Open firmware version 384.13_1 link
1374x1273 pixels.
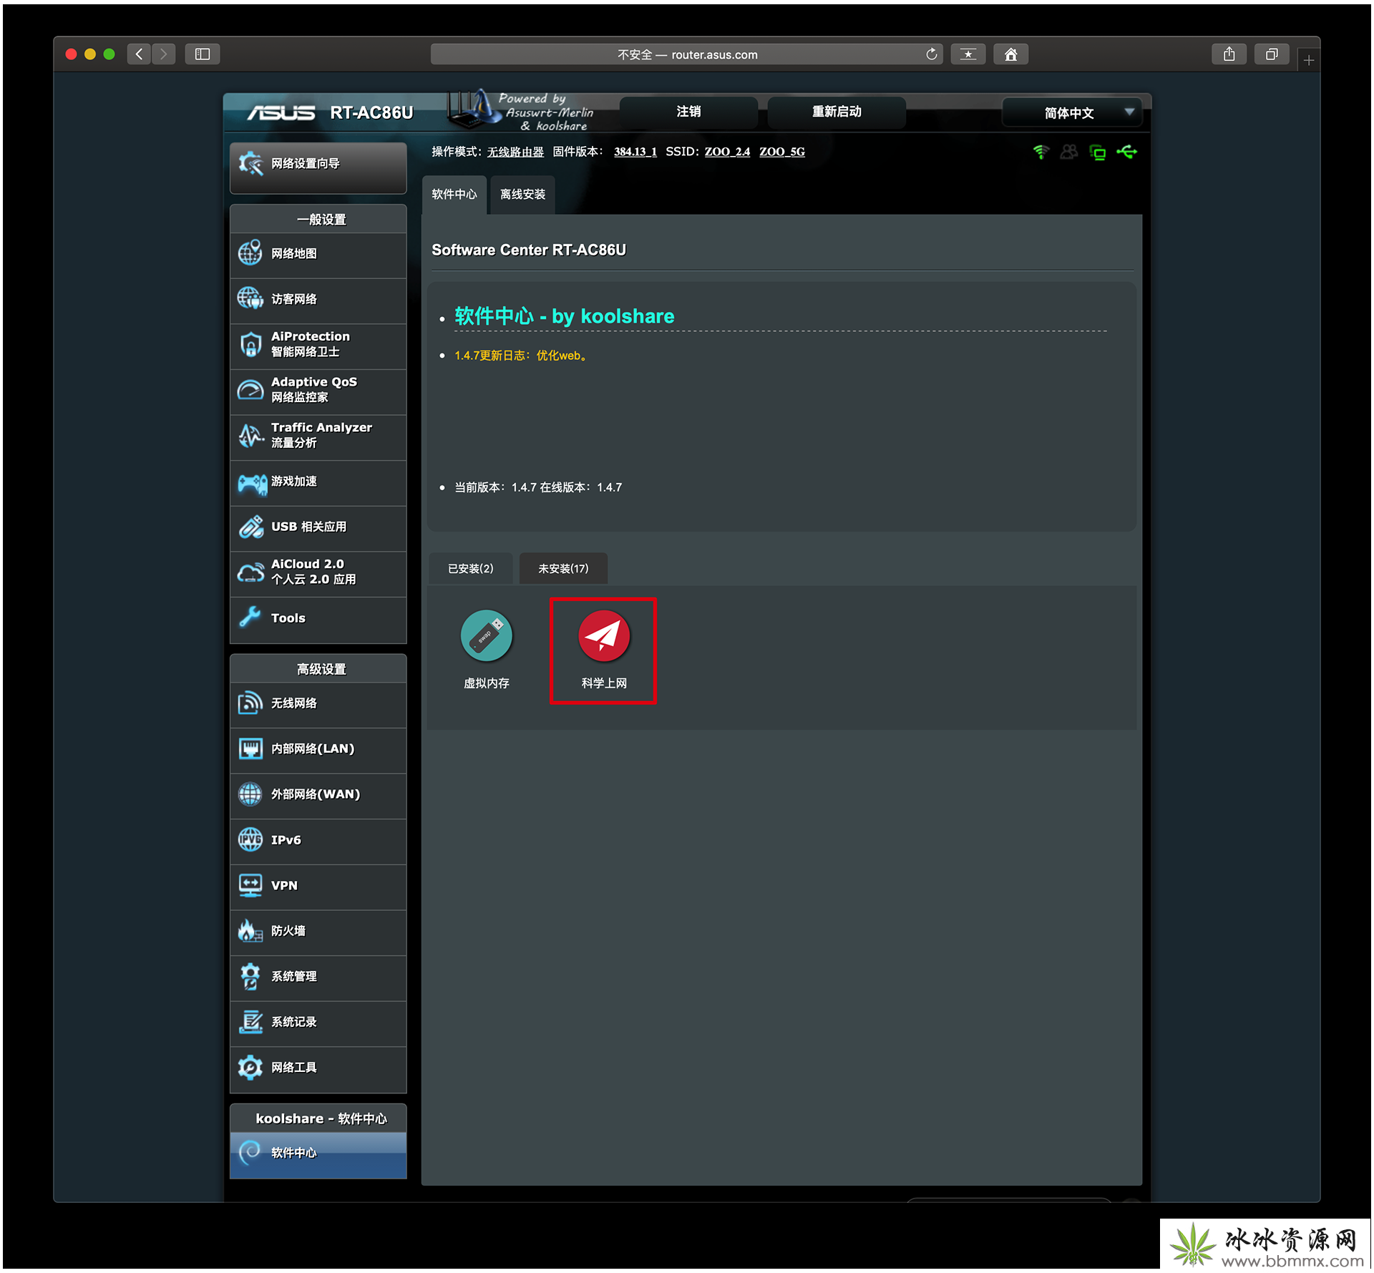(x=635, y=152)
